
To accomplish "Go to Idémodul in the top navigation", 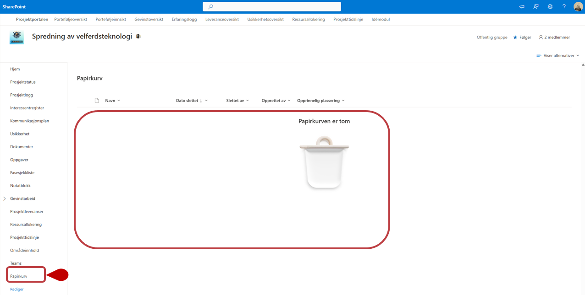I will pyautogui.click(x=381, y=20).
